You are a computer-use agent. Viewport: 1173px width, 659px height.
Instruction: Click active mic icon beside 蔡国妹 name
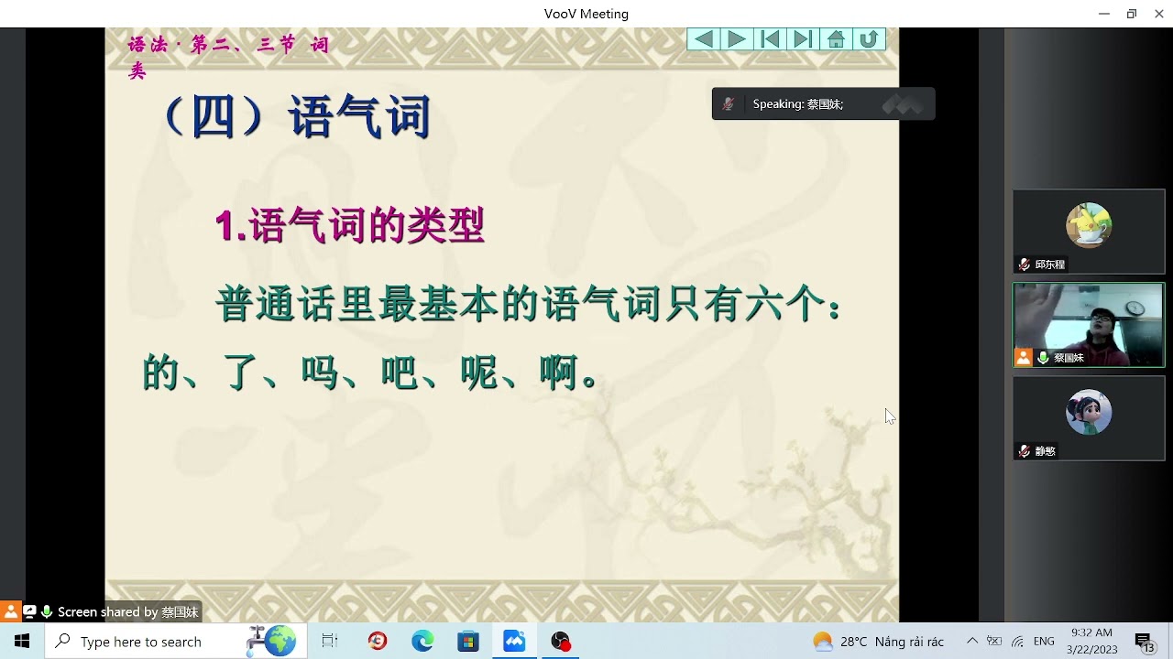point(1043,358)
